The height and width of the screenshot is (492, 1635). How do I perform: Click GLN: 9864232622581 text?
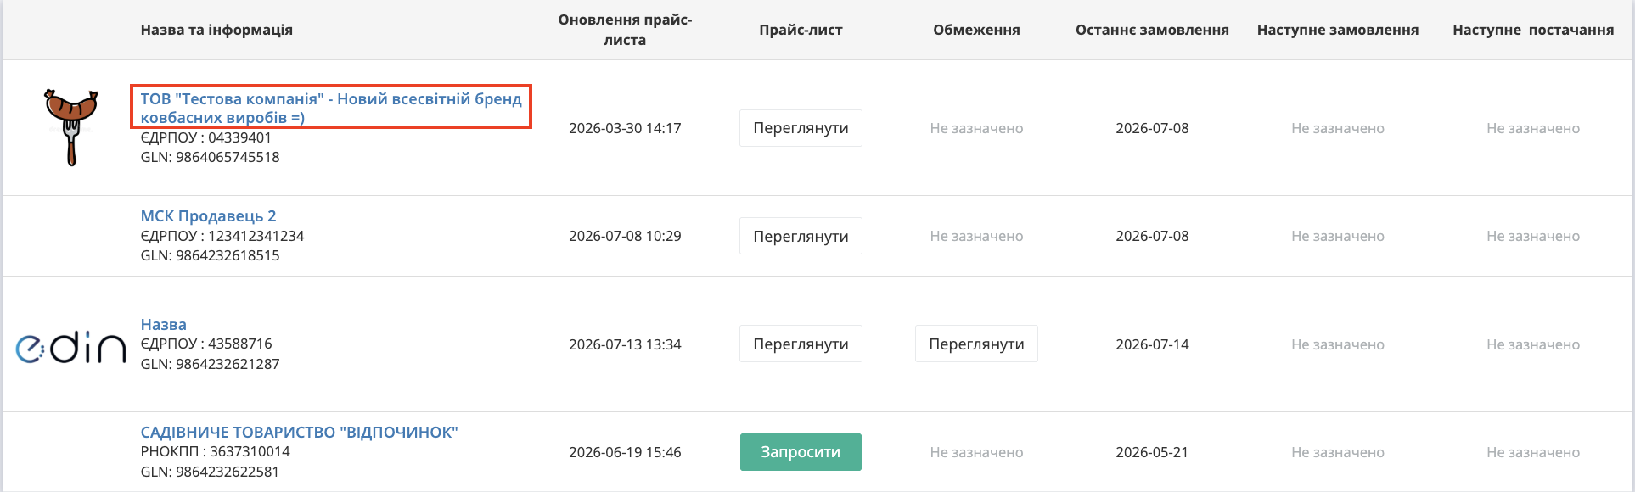point(210,472)
